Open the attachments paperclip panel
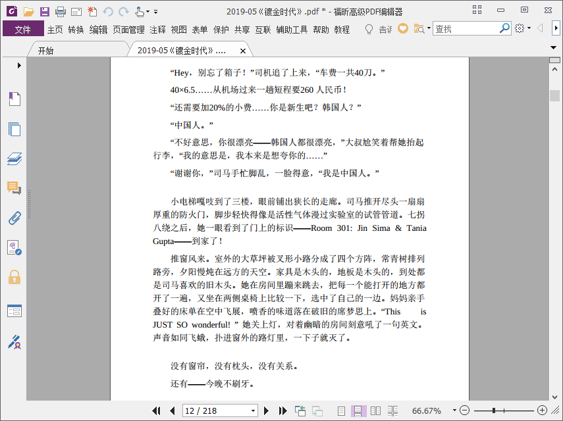This screenshot has height=421, width=563. point(14,218)
